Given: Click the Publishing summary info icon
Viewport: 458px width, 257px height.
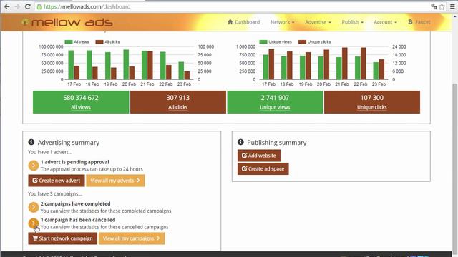Looking at the screenshot, I should tap(240, 142).
